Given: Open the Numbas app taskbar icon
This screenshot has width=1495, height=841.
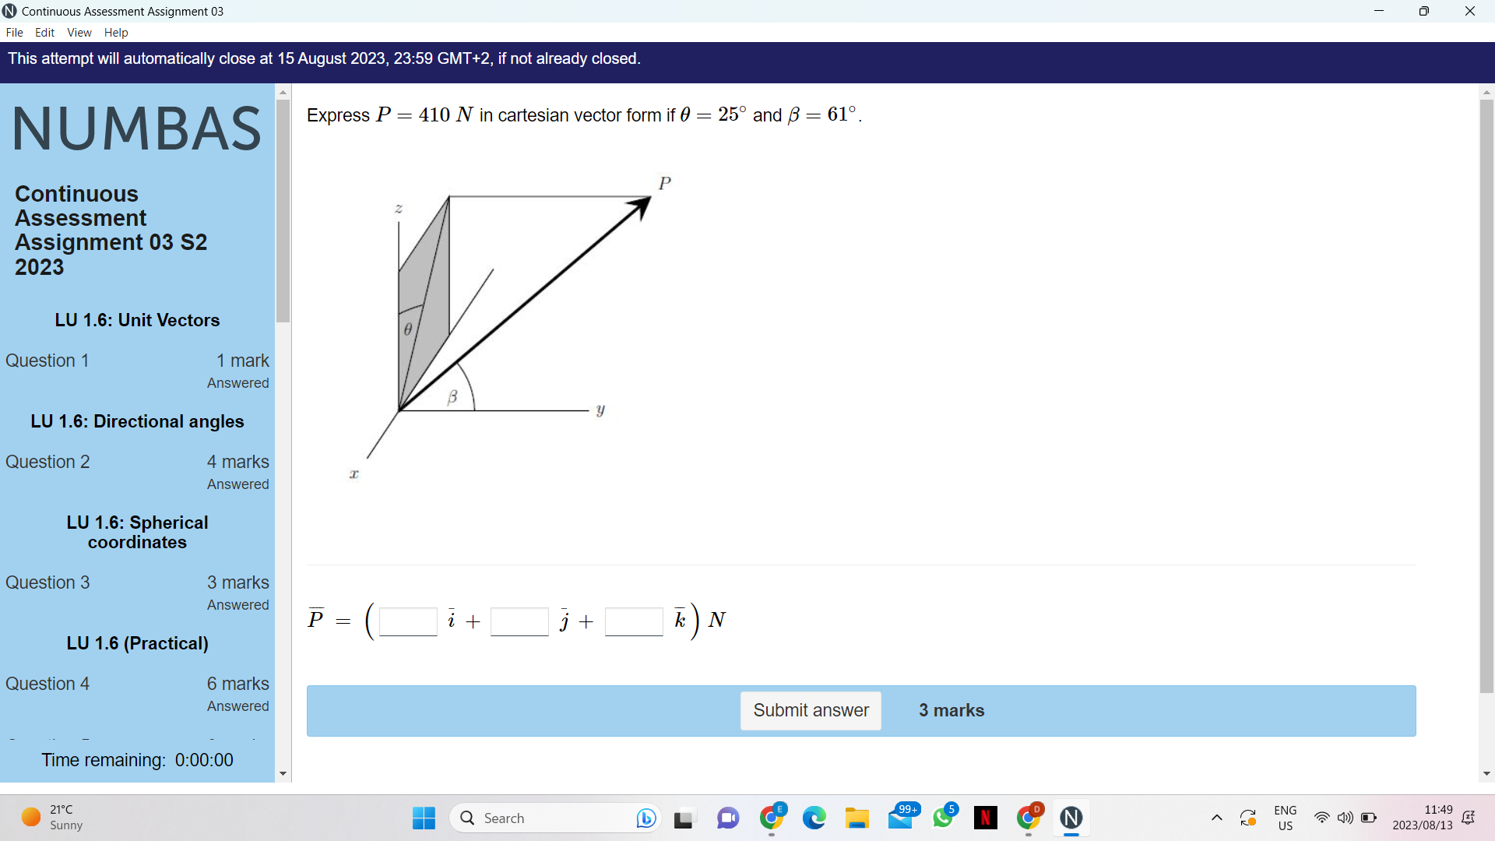Looking at the screenshot, I should (x=1071, y=818).
